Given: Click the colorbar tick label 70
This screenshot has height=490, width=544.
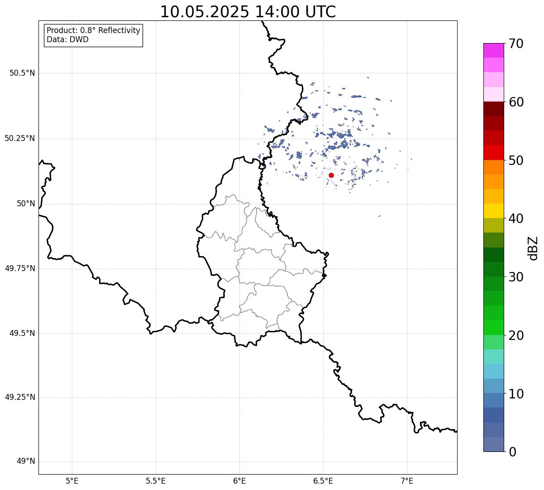Looking at the screenshot, I should (x=516, y=44).
